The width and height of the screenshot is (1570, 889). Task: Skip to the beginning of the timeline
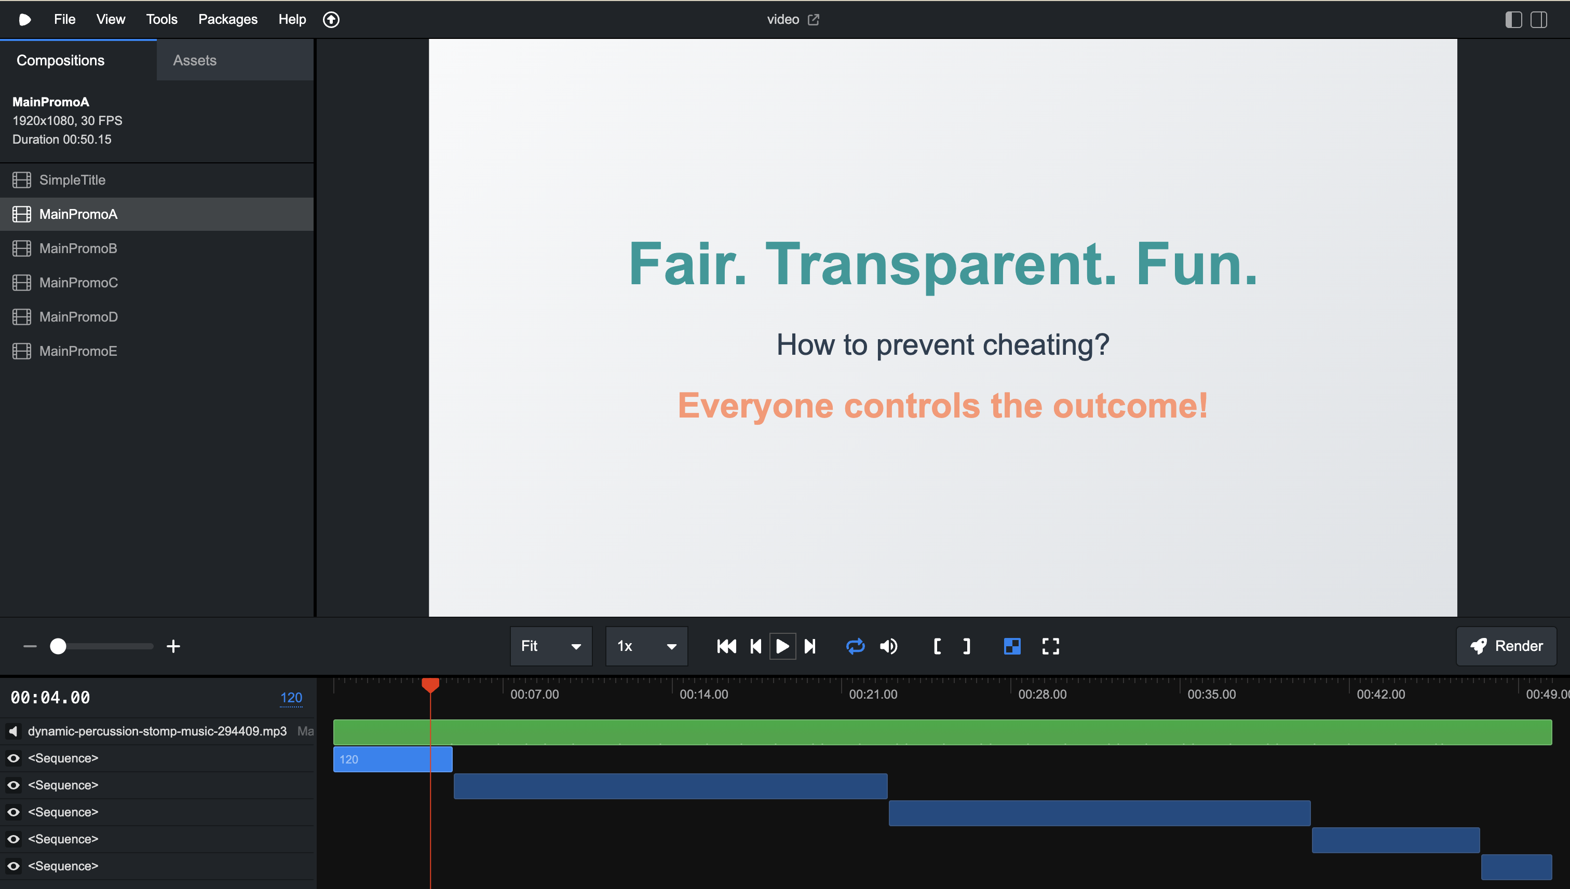click(x=726, y=646)
